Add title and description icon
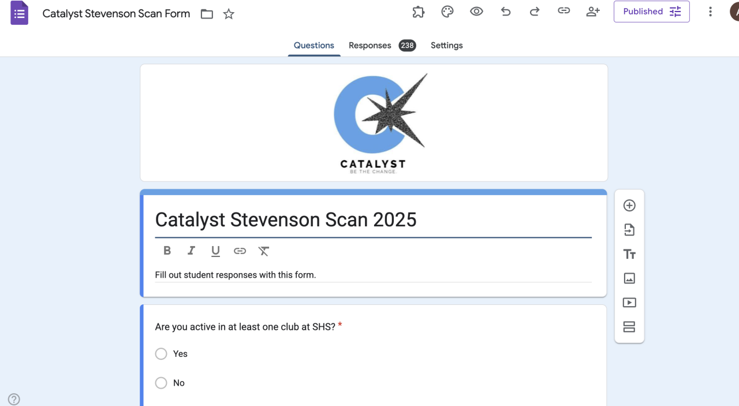Screen dimensions: 739x406 click(x=629, y=254)
